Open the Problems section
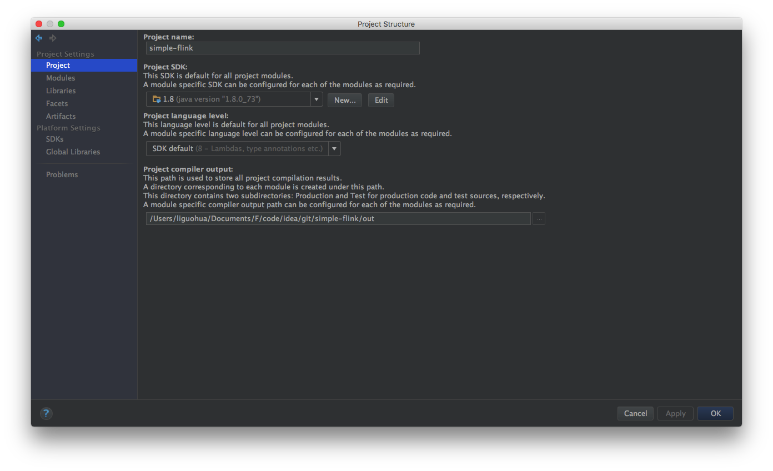 point(62,174)
